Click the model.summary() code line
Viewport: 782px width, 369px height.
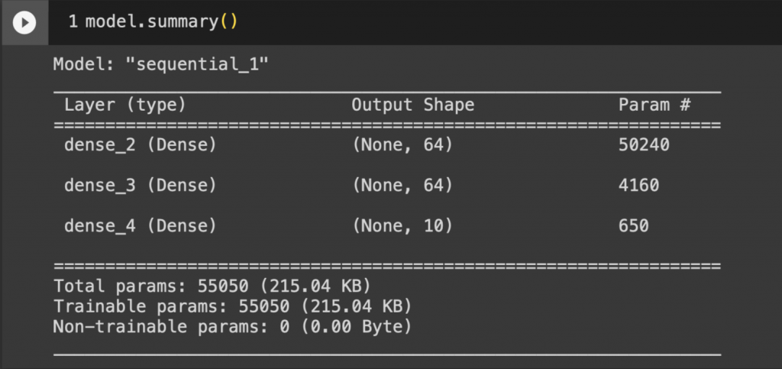pos(162,22)
